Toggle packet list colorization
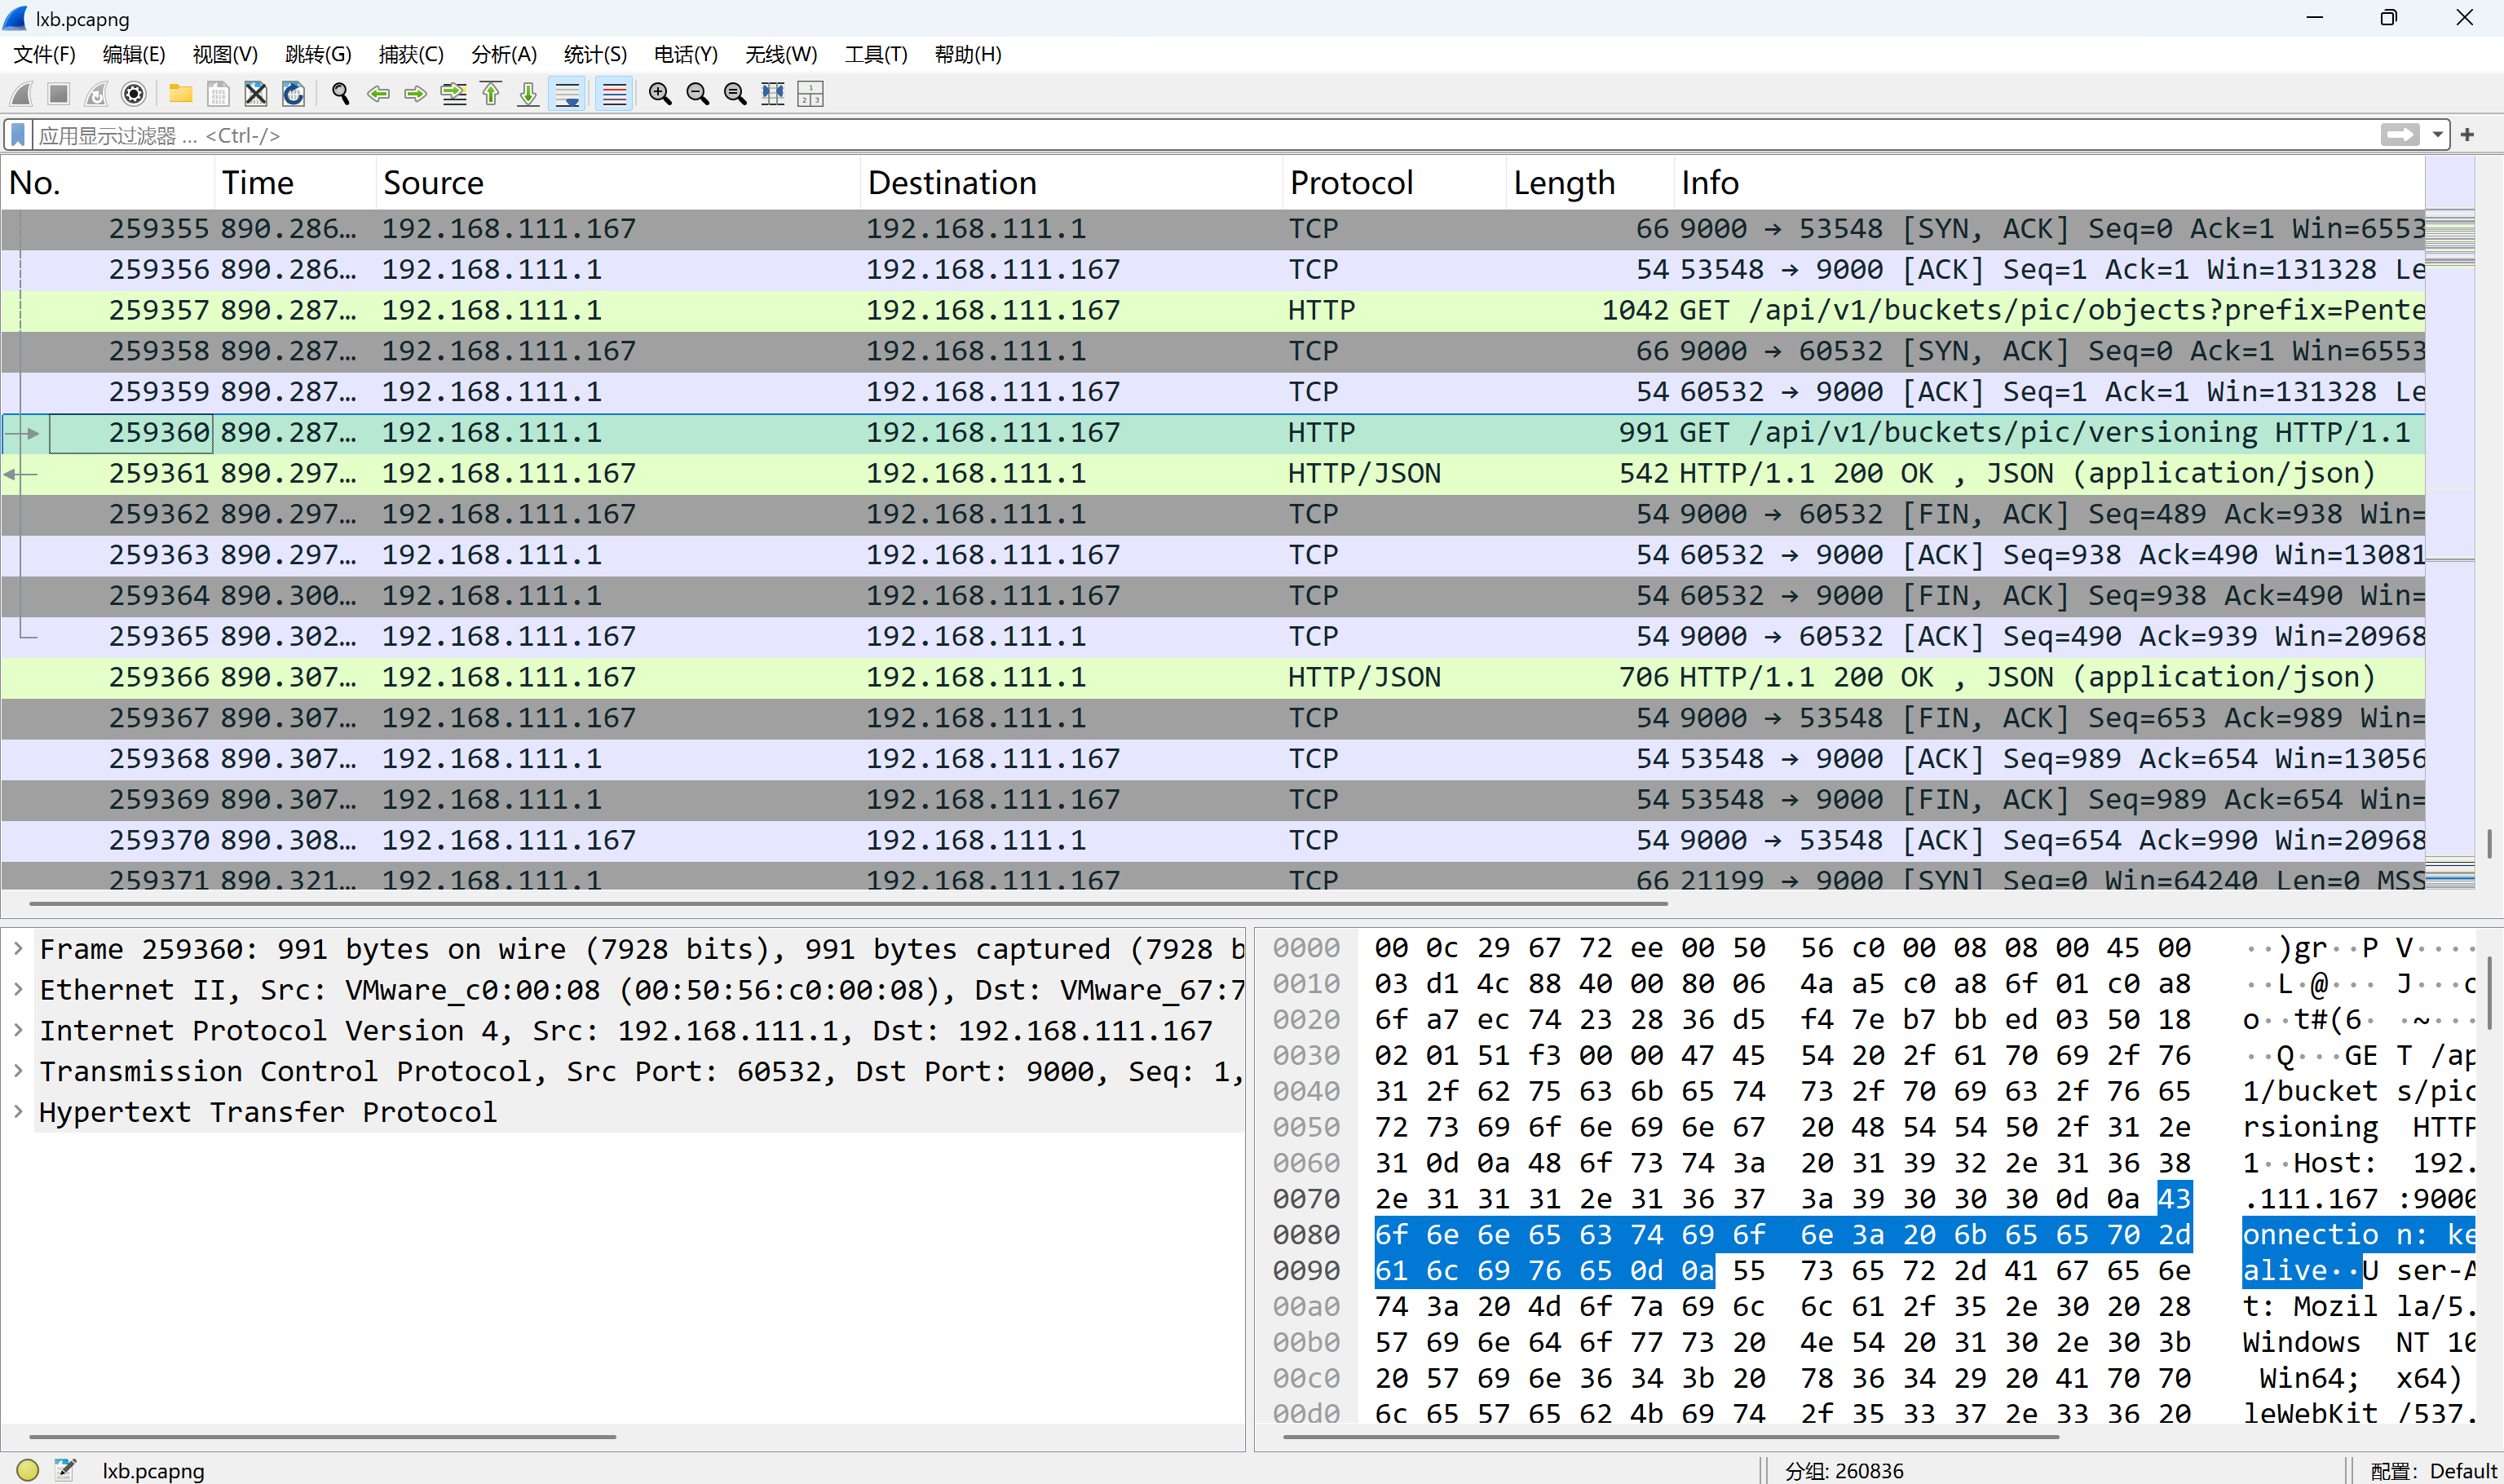The height and width of the screenshot is (1484, 2504). pos(614,94)
